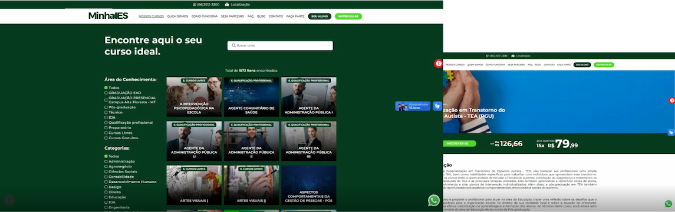Click MATRICULE-SE button in left page
675x212 pixels.
coord(348,16)
